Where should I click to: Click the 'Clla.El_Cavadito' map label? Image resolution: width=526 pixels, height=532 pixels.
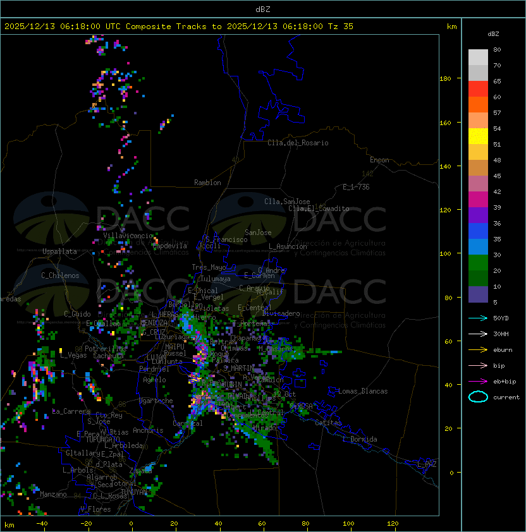pyautogui.click(x=319, y=209)
